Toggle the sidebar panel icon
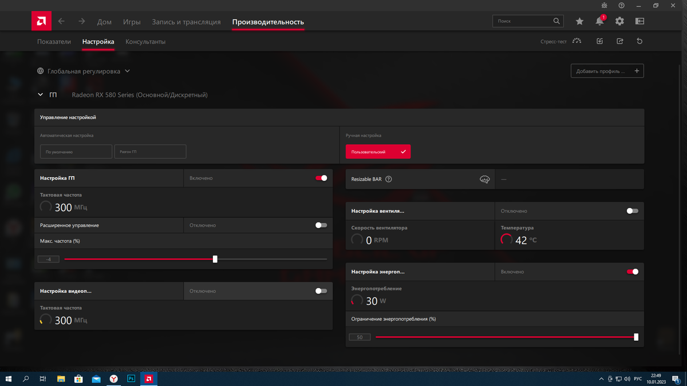The width and height of the screenshot is (687, 386). [x=640, y=21]
